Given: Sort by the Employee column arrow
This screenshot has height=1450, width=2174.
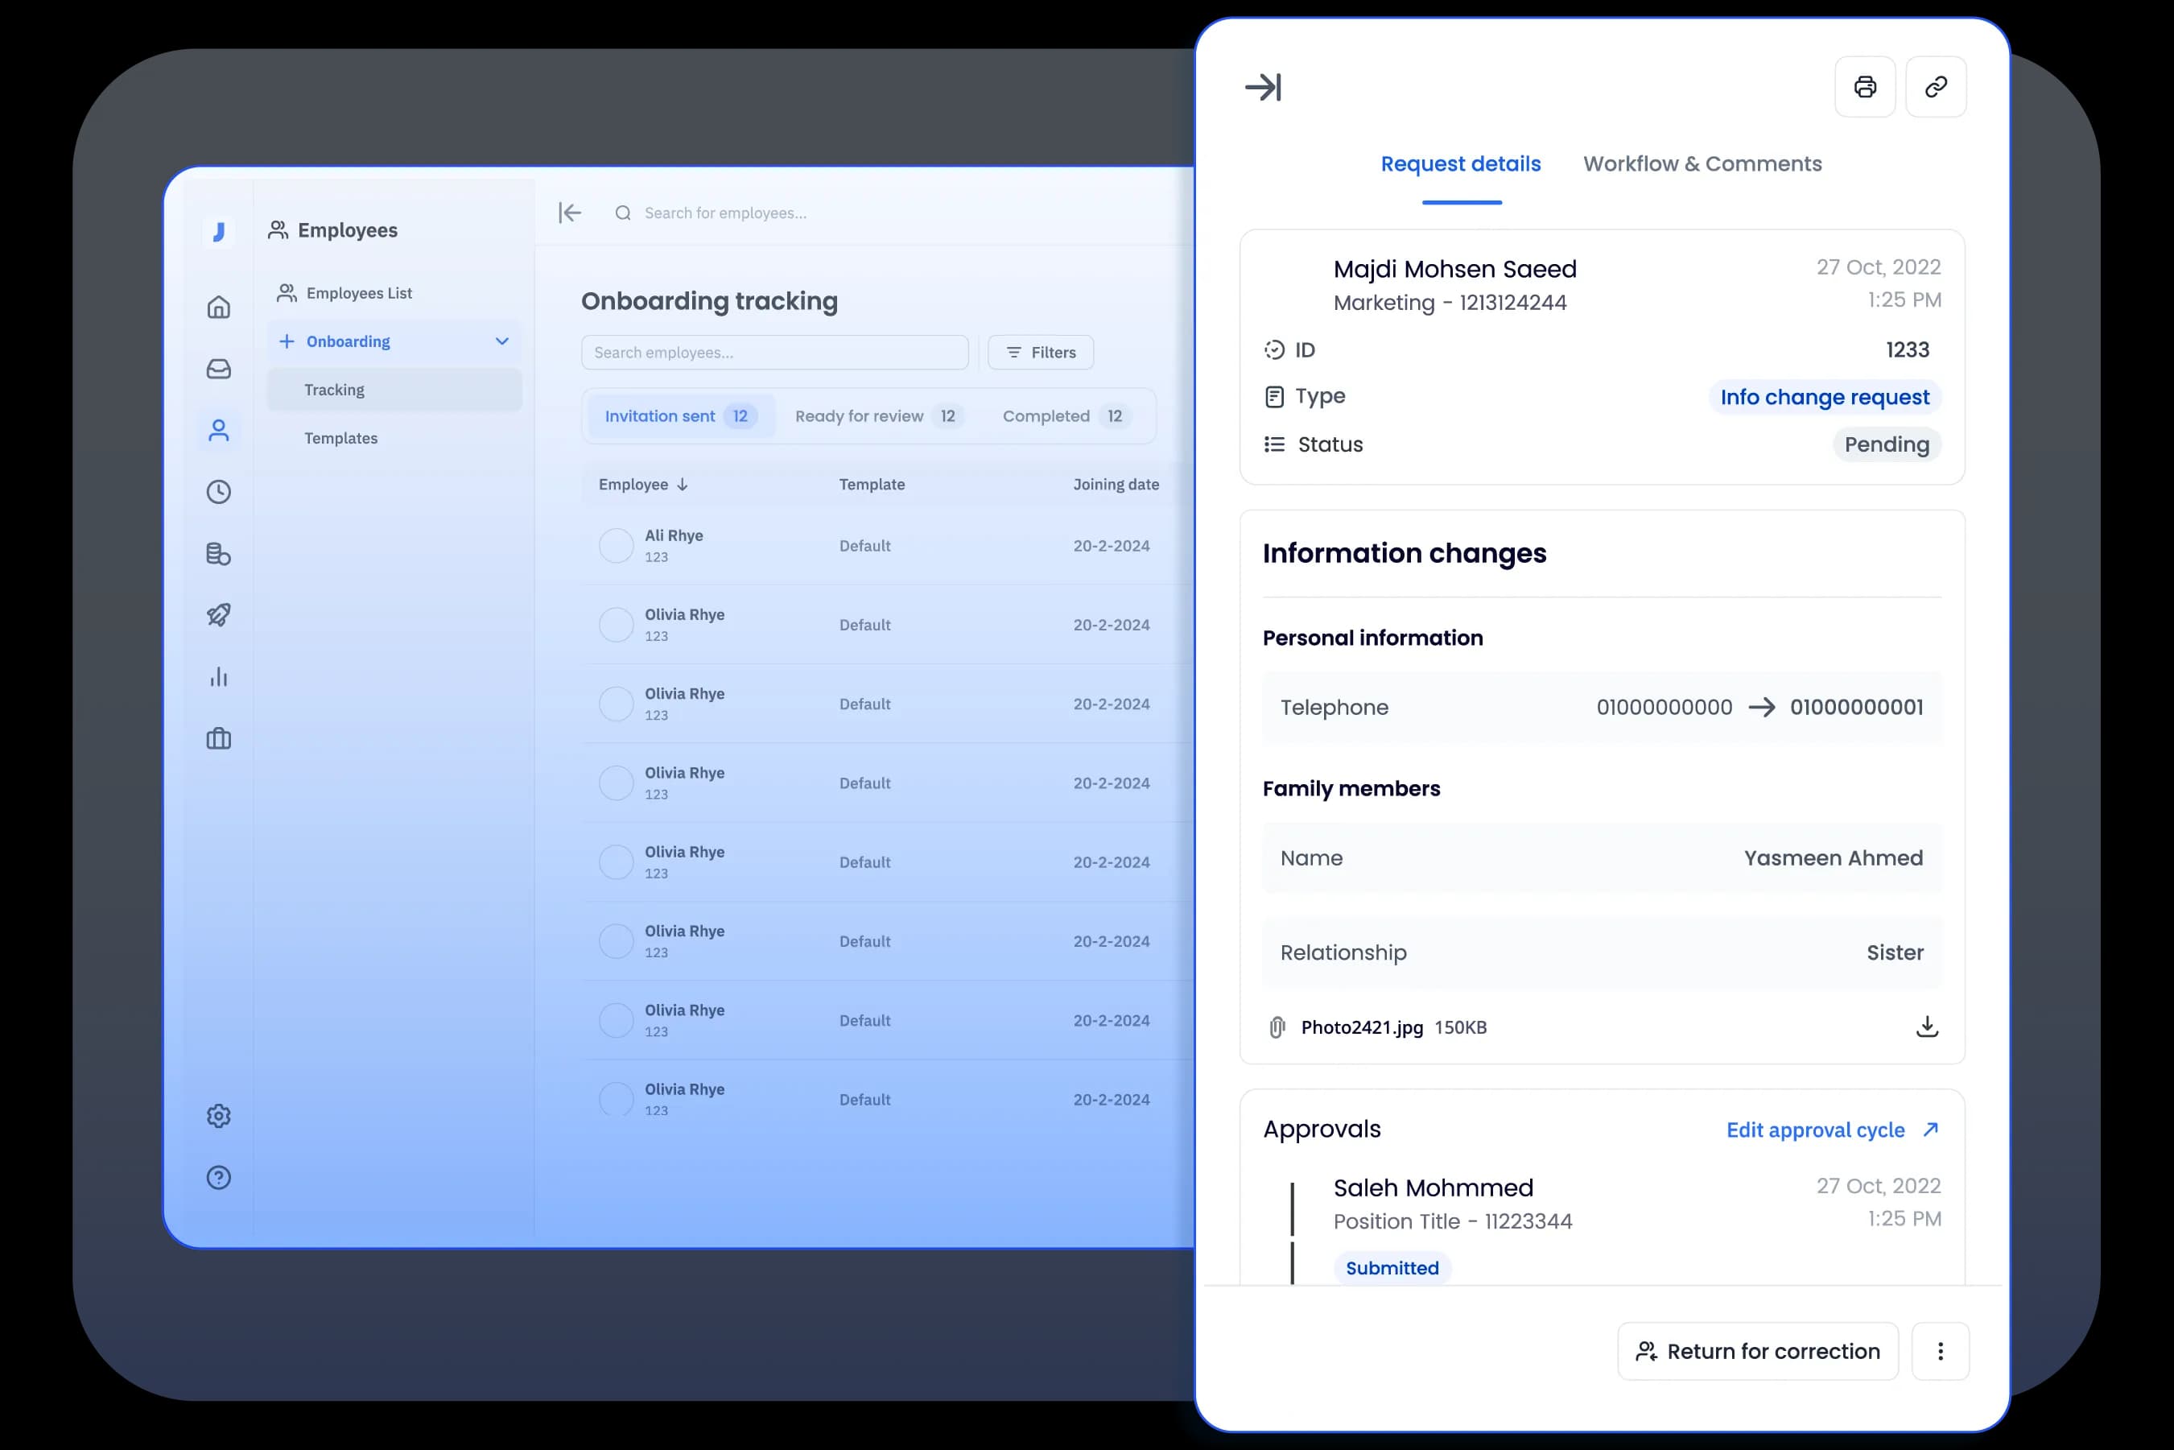Looking at the screenshot, I should tap(683, 485).
